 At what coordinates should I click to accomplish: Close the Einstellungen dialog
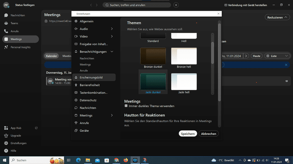pyautogui.click(x=219, y=14)
